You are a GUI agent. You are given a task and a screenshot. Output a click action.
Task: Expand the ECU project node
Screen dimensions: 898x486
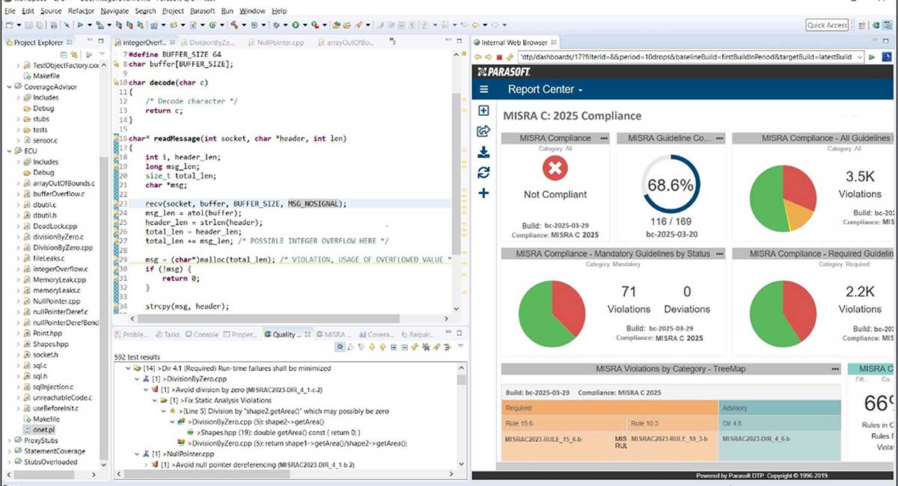7,150
